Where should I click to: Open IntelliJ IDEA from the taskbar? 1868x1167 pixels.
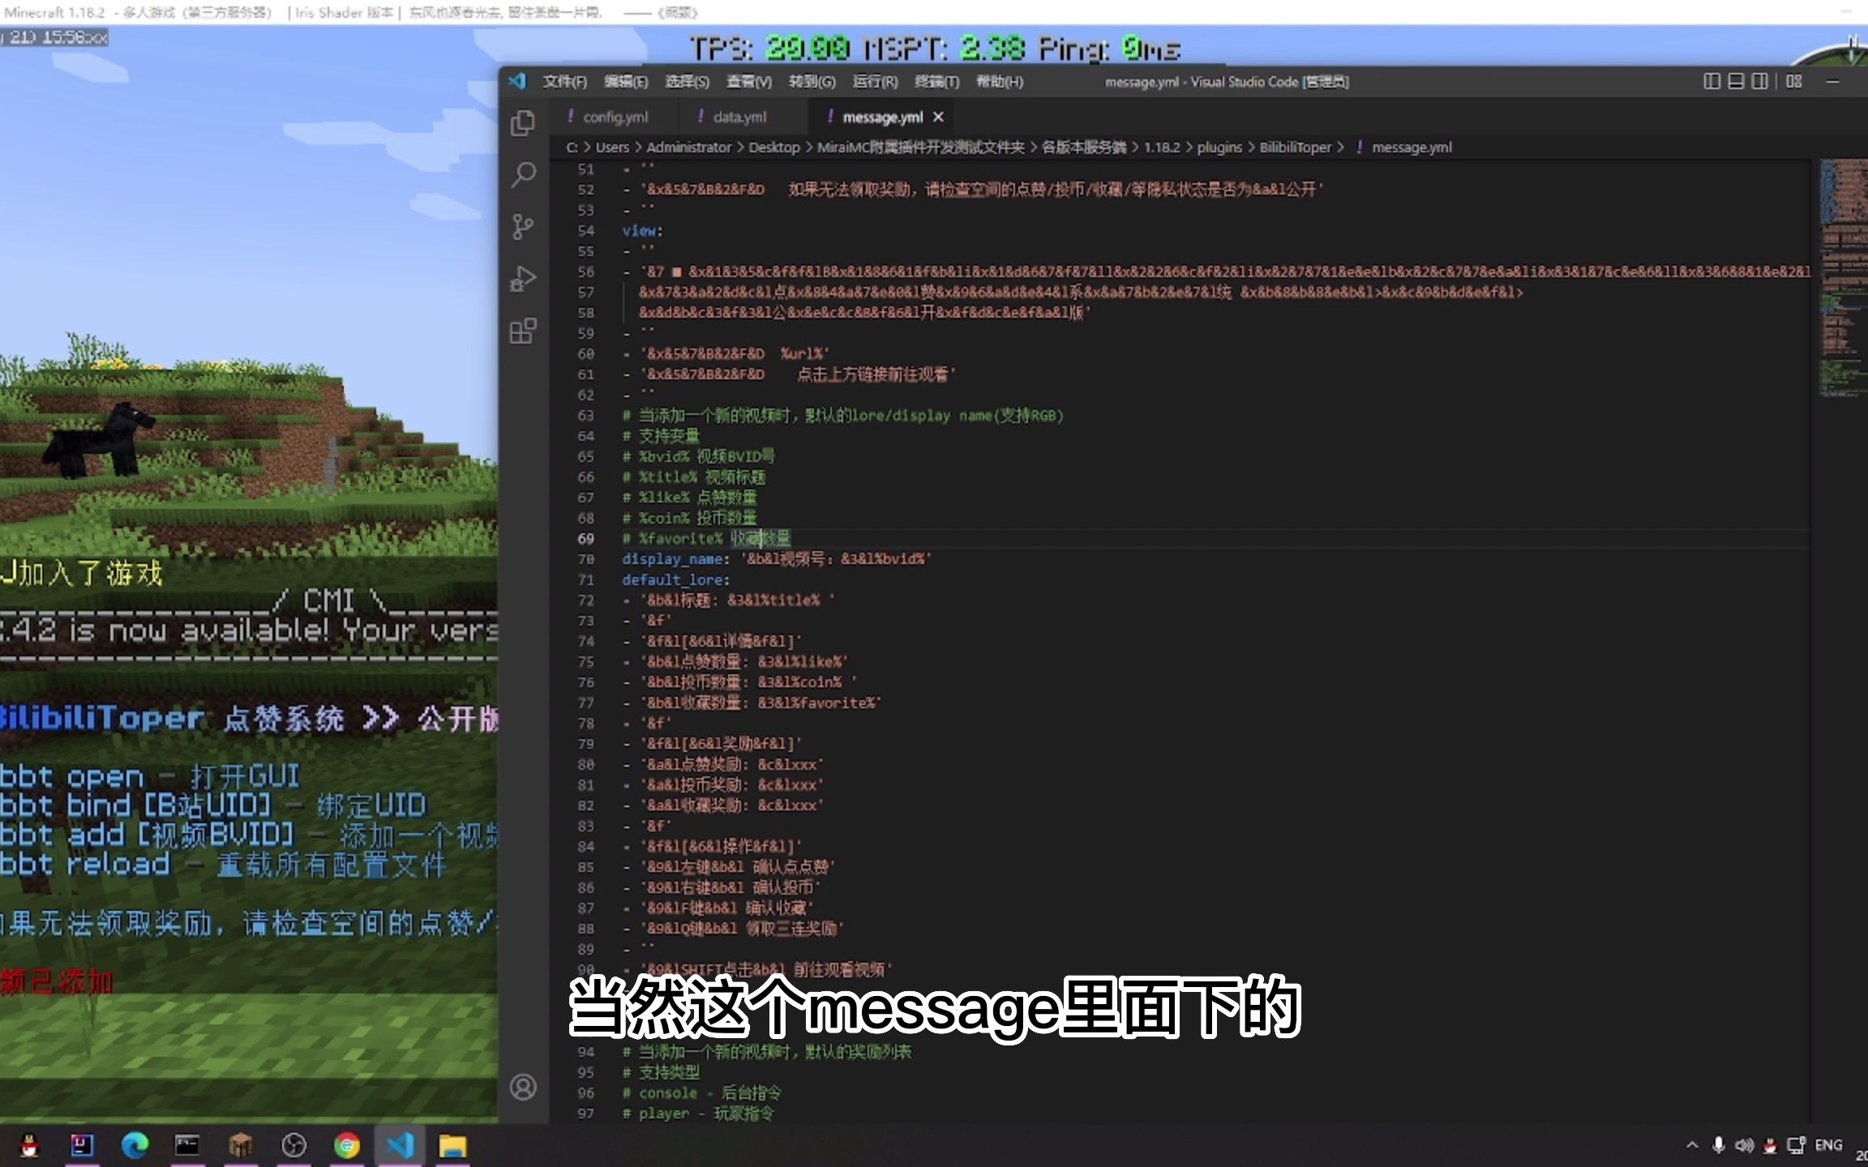(x=82, y=1145)
